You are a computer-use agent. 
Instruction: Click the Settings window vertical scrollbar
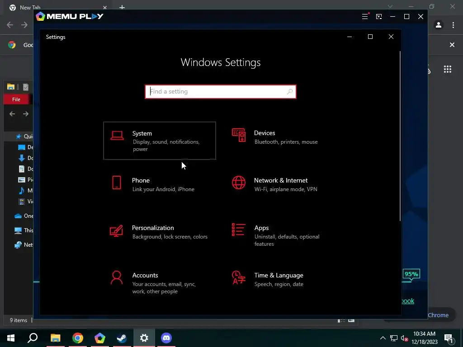click(400, 136)
